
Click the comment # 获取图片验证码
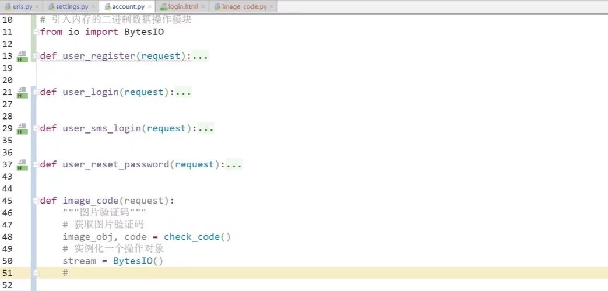103,225
